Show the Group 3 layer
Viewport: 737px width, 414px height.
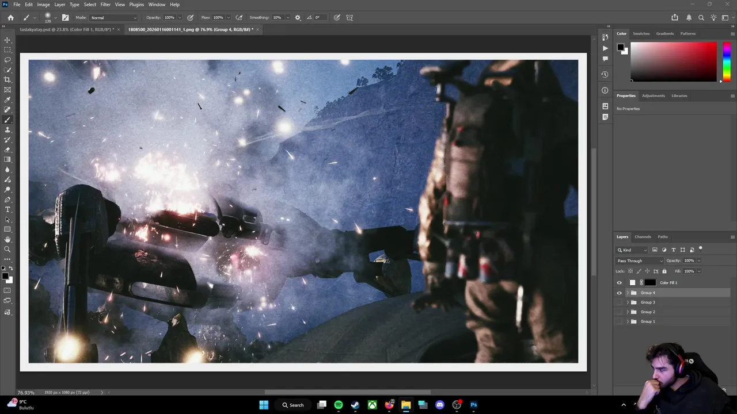(620, 302)
